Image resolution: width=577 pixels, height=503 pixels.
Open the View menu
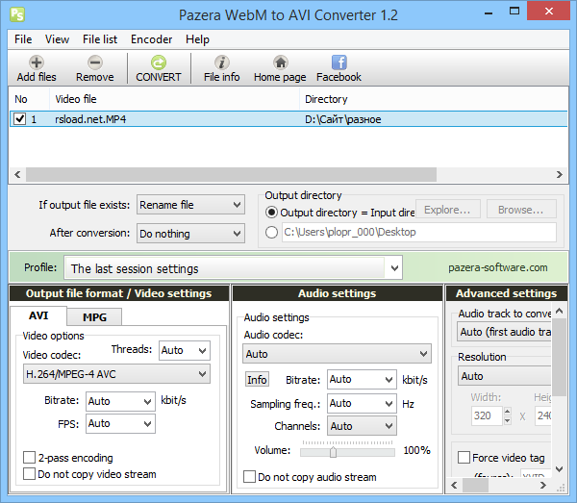tap(57, 39)
